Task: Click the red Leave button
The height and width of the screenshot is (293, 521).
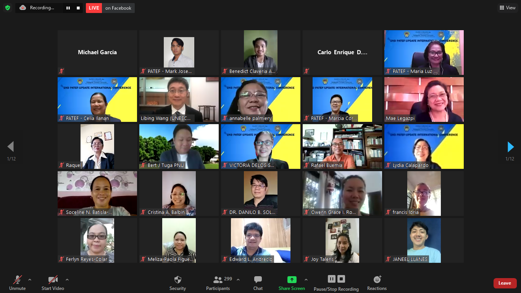Action: 505,283
